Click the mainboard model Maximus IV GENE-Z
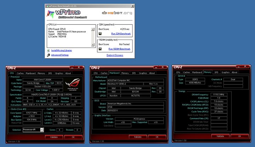This screenshot has width=255, height=147. coord(125,84)
